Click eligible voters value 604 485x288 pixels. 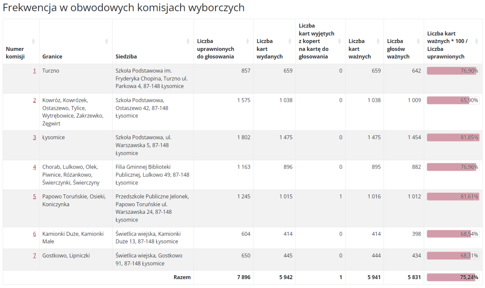[x=246, y=234]
